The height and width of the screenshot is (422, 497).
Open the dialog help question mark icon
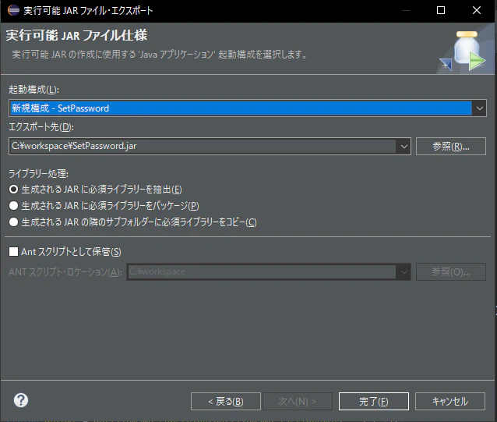[21, 400]
